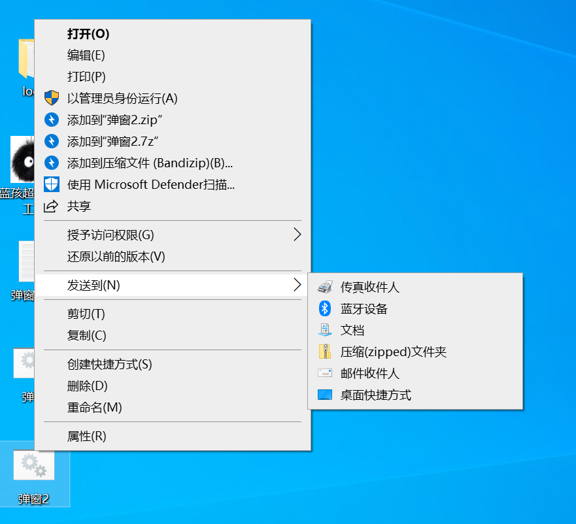Expand the 授予访问权限(G) submenu arrow

click(297, 235)
